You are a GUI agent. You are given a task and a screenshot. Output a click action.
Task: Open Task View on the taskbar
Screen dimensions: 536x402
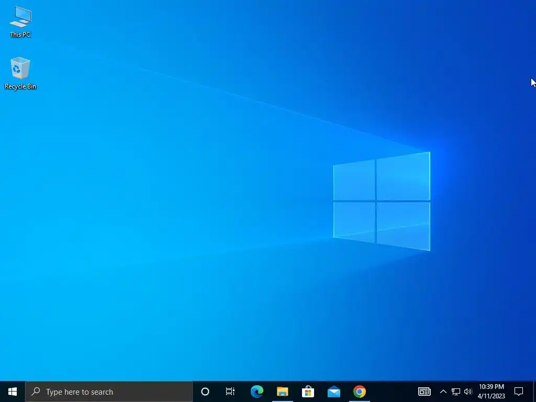pyautogui.click(x=230, y=392)
